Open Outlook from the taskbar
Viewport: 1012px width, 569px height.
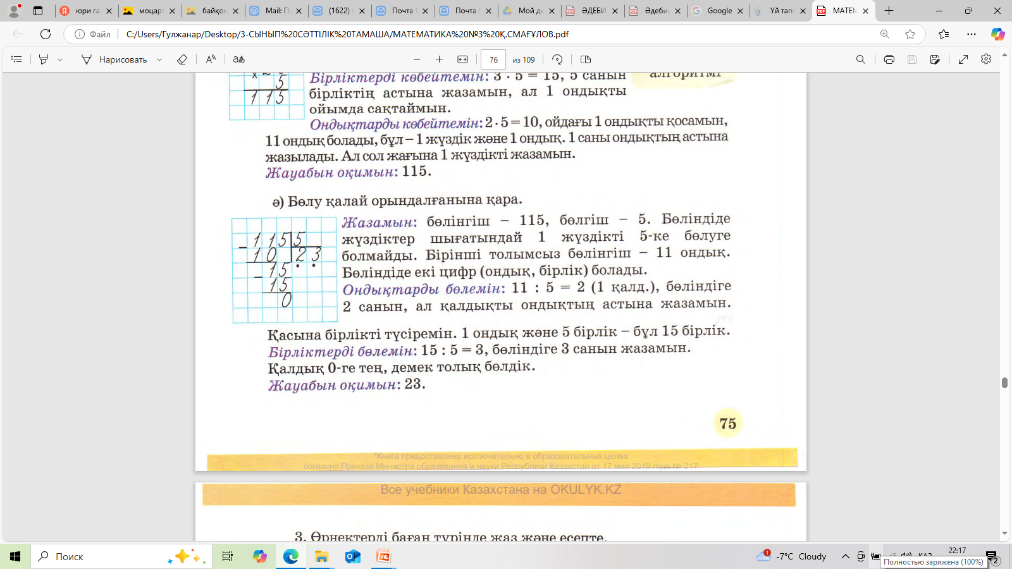[x=352, y=556]
